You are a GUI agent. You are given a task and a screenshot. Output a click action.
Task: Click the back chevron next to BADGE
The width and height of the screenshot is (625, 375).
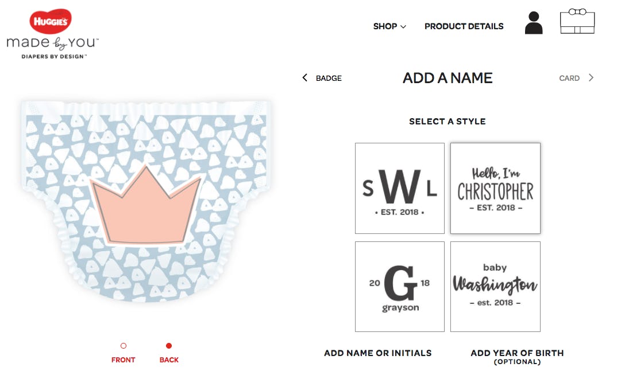[305, 77]
